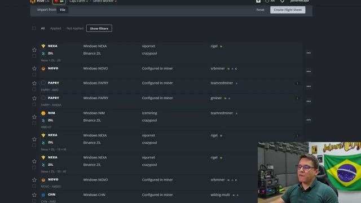Check the unnamed NOVO row checkbox
This screenshot has height=203, width=361.
point(34,74)
